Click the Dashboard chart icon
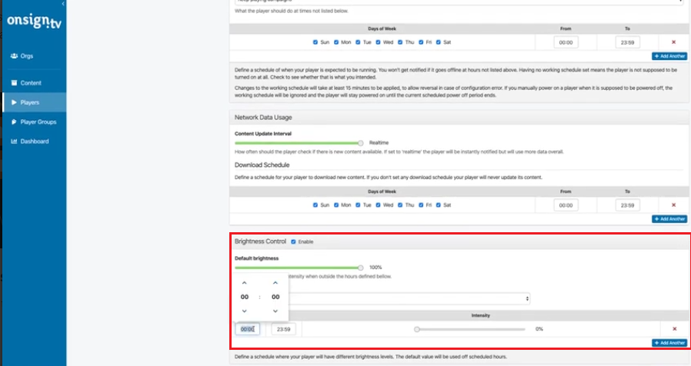The image size is (691, 366). click(14, 141)
